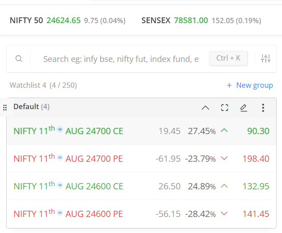
Task: Click percent change -23.79%
Action: (x=200, y=159)
